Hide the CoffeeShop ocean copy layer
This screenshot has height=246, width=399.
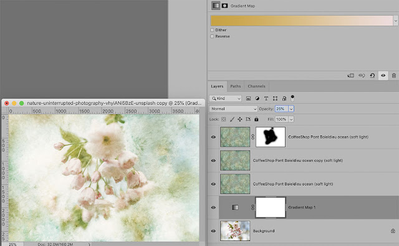pyautogui.click(x=213, y=160)
